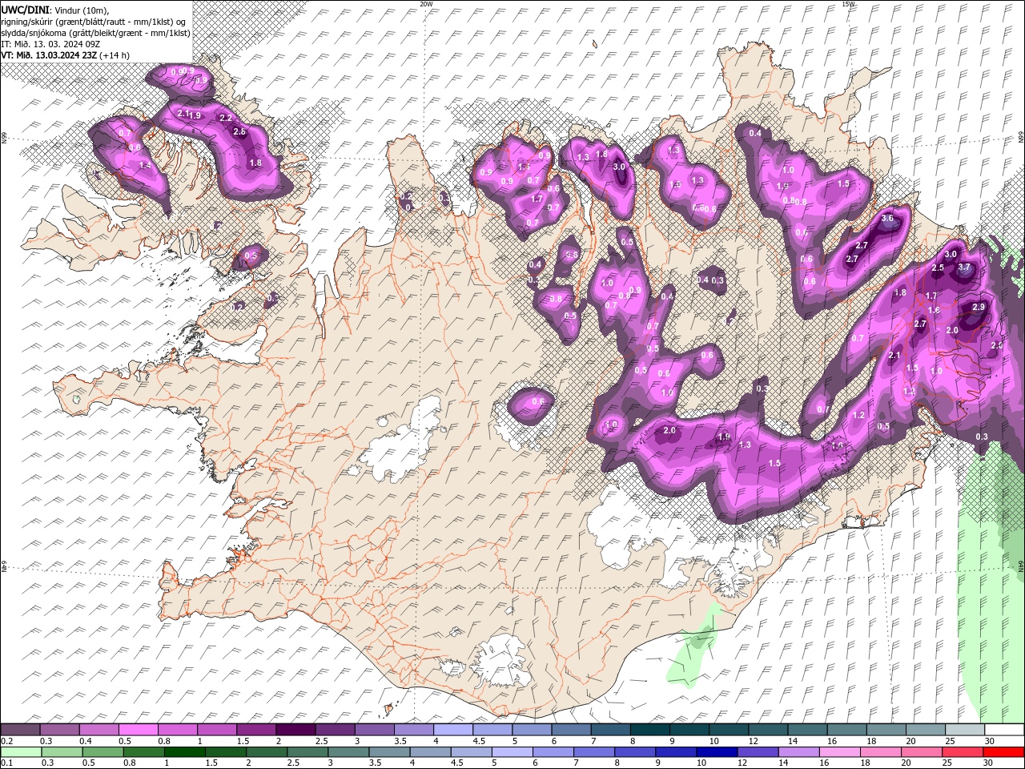Click the '3.5' label in the upper legend row
This screenshot has width=1025, height=769.
(400, 741)
